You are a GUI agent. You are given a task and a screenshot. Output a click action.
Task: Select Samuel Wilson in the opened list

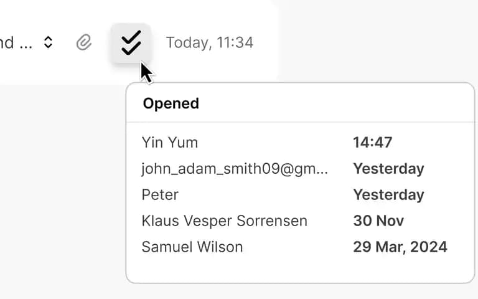(x=192, y=247)
